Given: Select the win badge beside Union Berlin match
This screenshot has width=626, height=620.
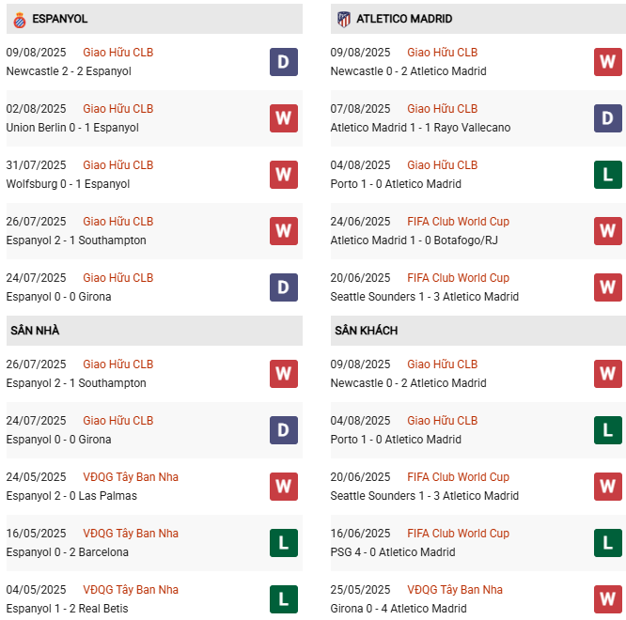Looking at the screenshot, I should tap(283, 118).
